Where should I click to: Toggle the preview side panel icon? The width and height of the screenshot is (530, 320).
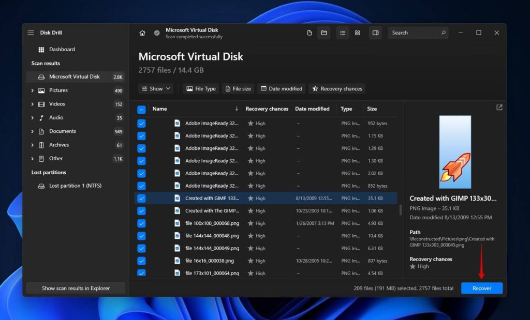(x=375, y=33)
